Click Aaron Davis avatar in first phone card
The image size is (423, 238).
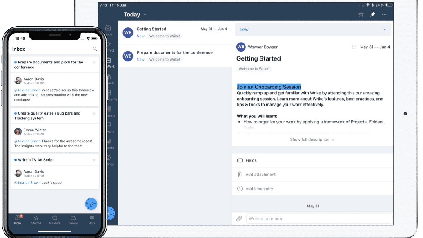tap(18, 81)
